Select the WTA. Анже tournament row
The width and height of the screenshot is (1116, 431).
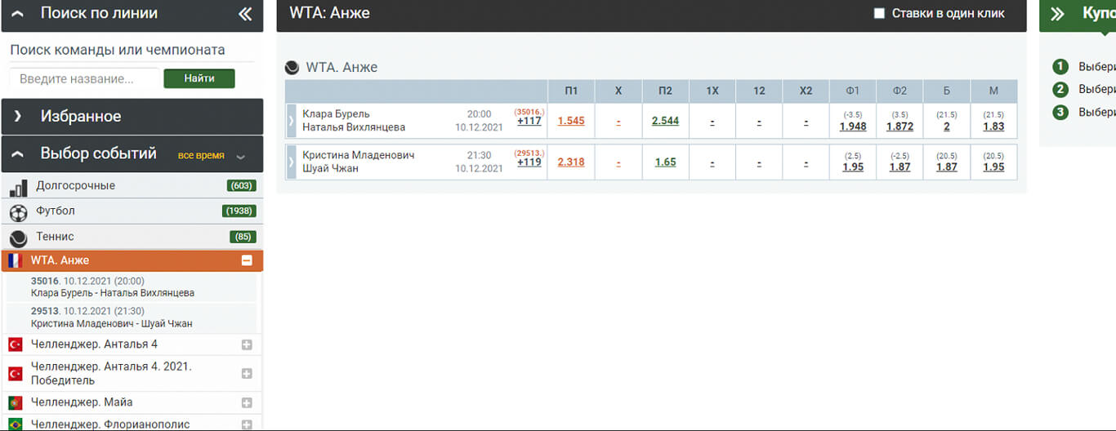tap(132, 260)
